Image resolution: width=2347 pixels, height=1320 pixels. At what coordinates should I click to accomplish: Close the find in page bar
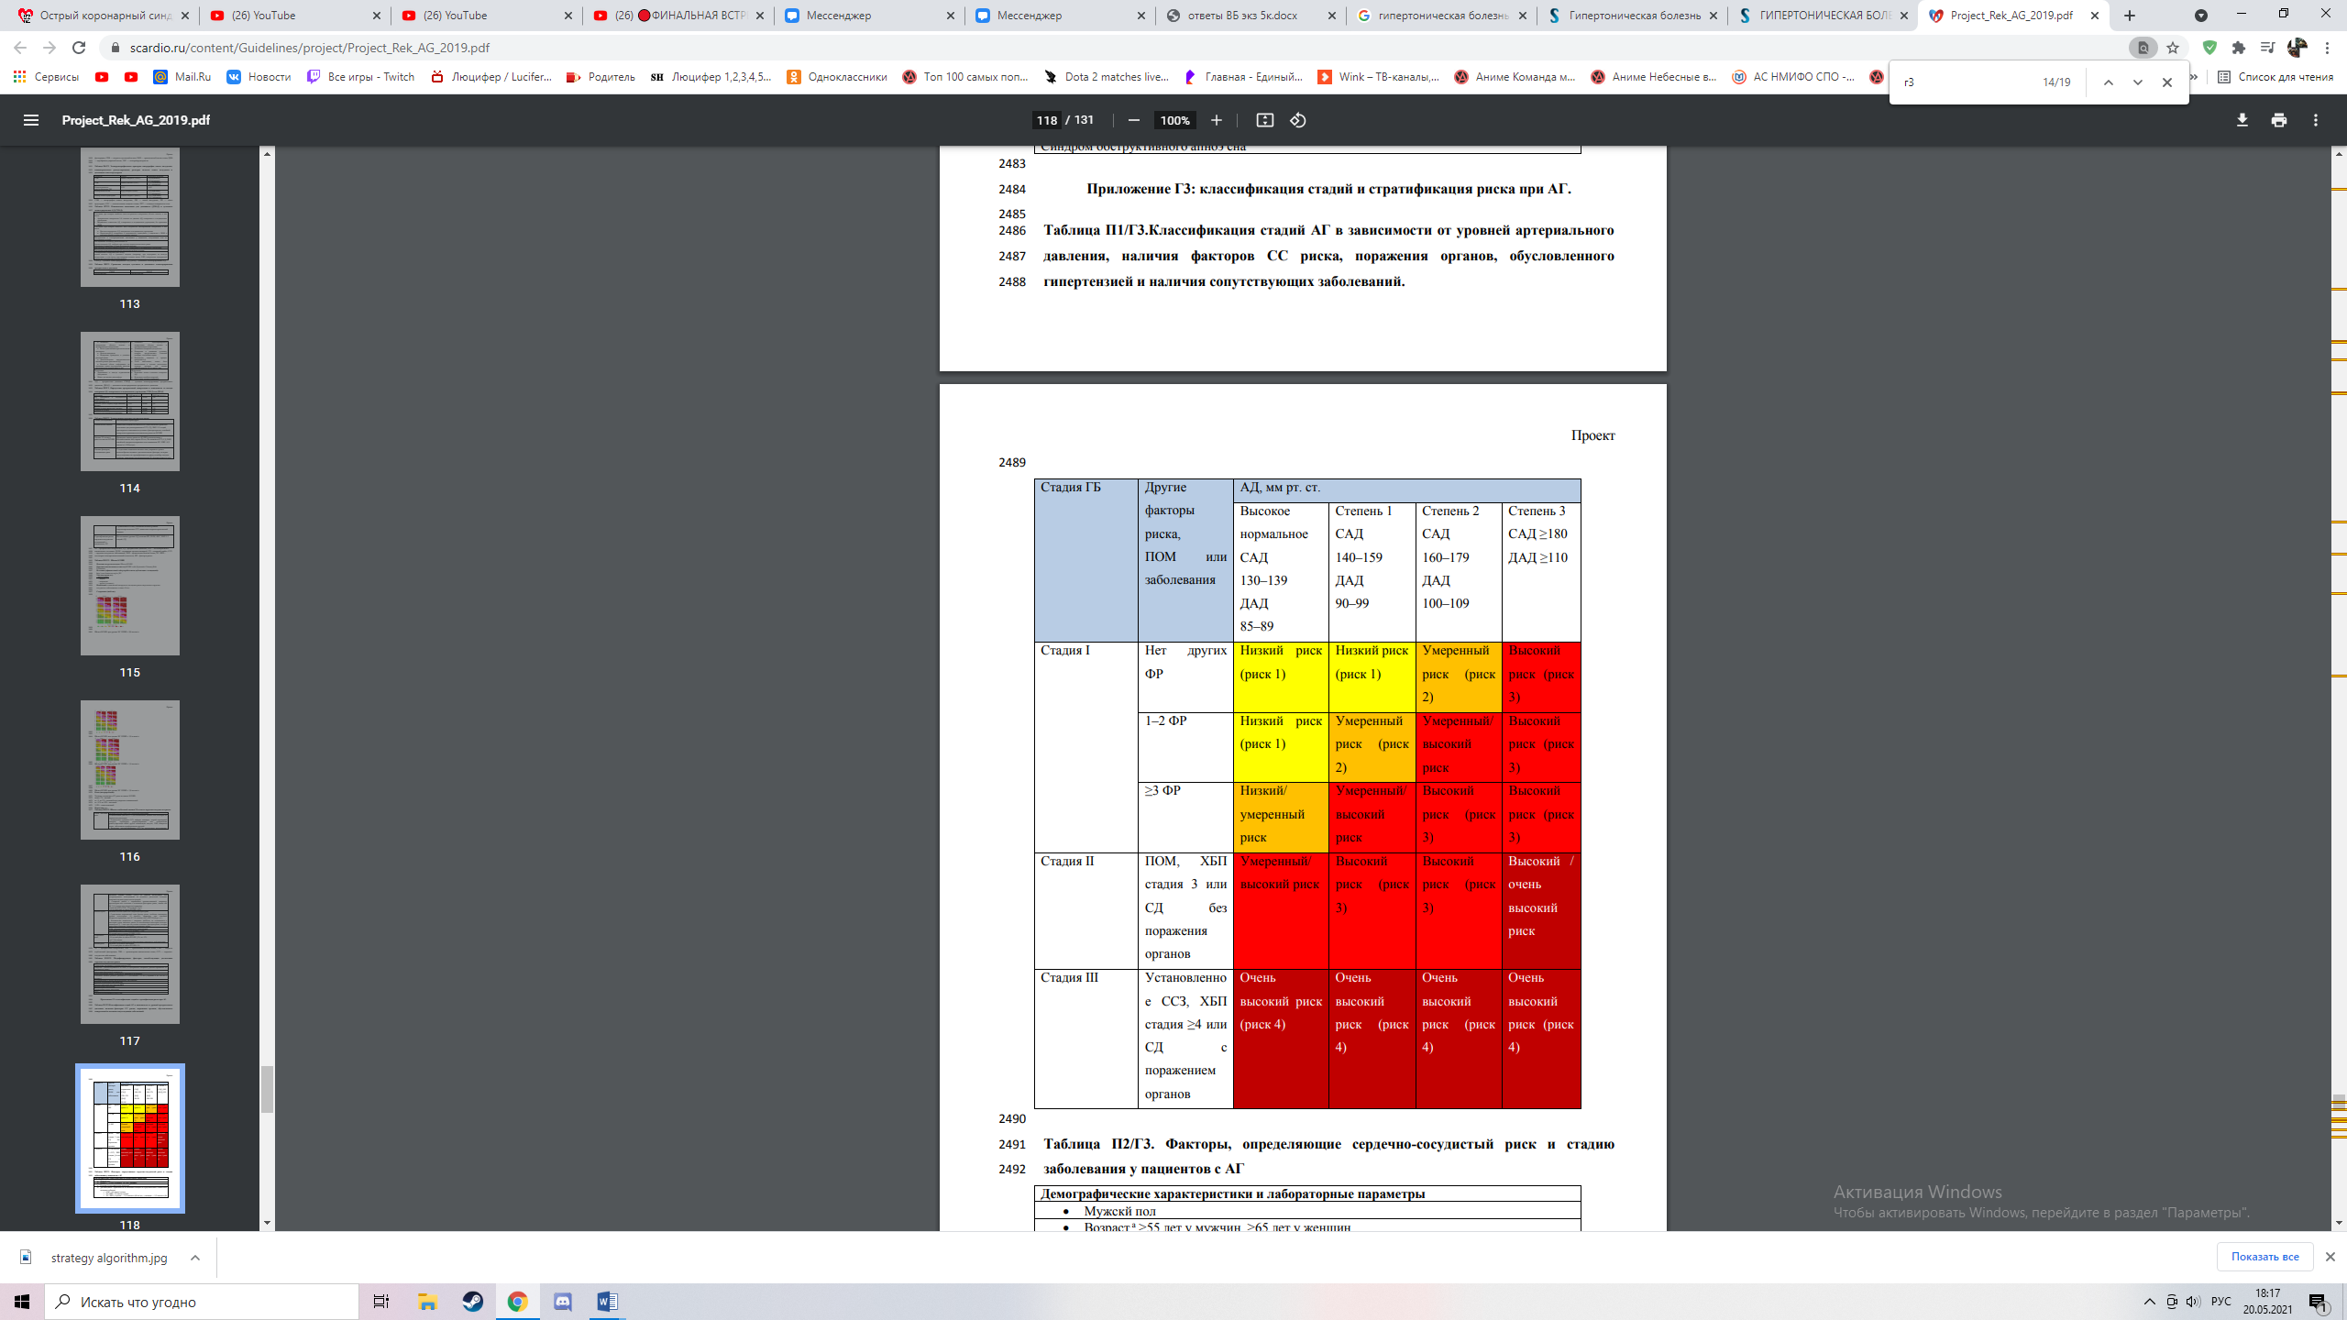[x=2167, y=82]
